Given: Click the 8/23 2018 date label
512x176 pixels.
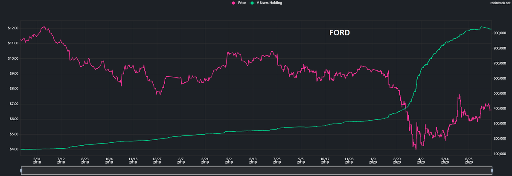Looking at the screenshot, I should [85, 160].
